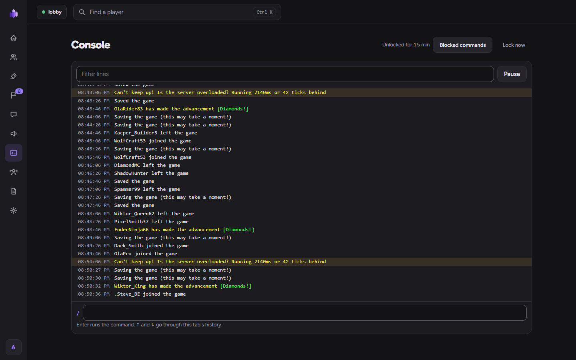Screen dimensions: 576x360
Task: Select the Dark_Smith joined the game line
Action: point(302,246)
